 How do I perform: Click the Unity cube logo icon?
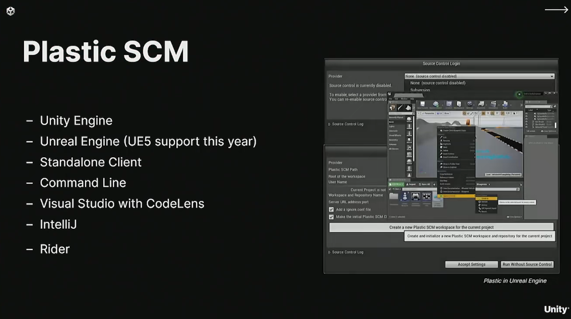(x=11, y=11)
